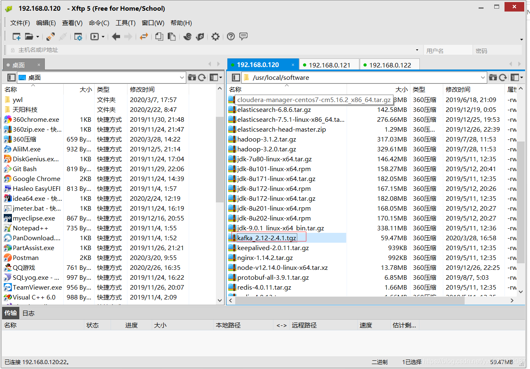Click the orange synchronize arrows icon
This screenshot has height=369, width=530.
click(x=143, y=37)
